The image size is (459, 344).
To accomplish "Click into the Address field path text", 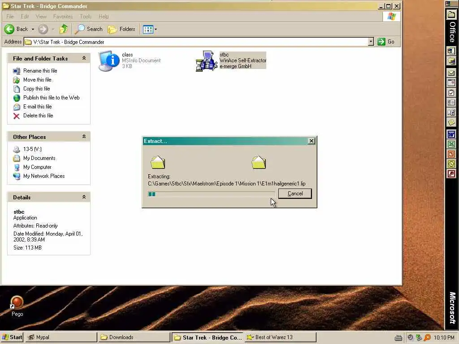I will 69,42.
